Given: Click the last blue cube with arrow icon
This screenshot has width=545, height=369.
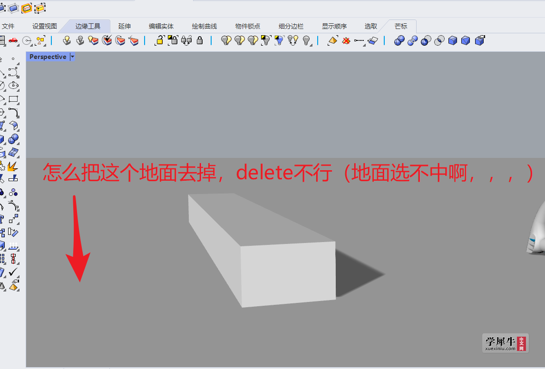Looking at the screenshot, I should coord(480,40).
